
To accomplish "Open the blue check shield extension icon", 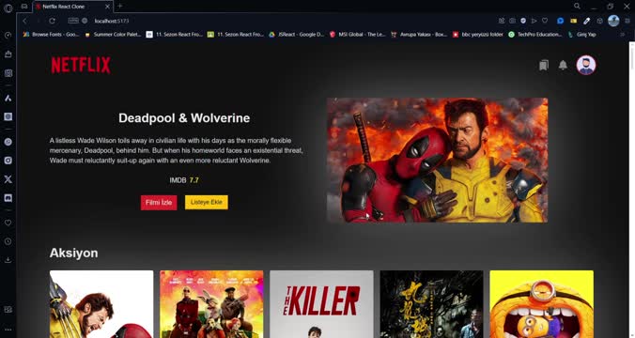I will pyautogui.click(x=523, y=21).
